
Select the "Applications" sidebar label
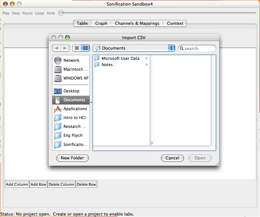[75, 109]
